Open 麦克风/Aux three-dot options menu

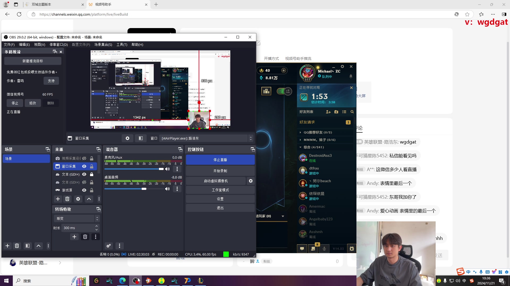coord(177,169)
